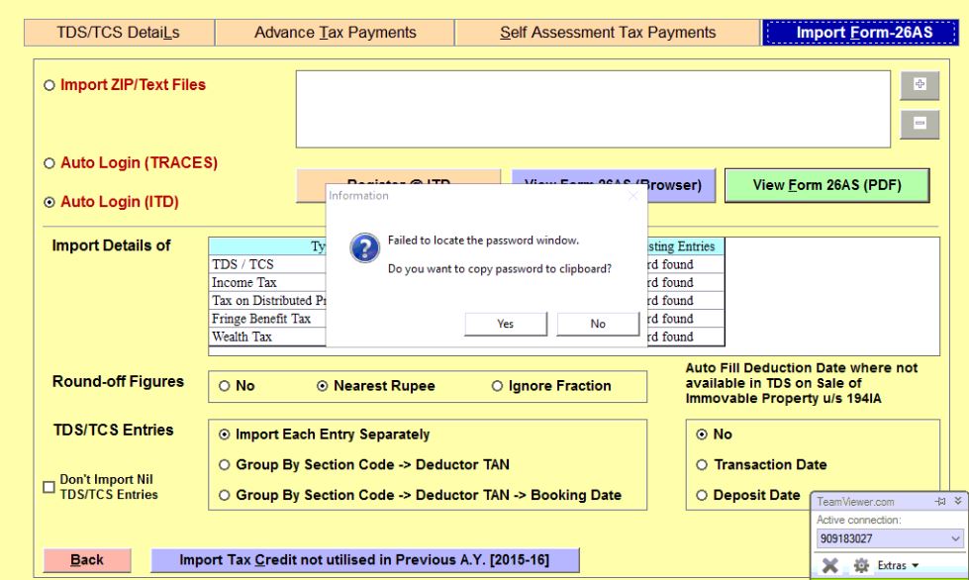969x580 pixels.
Task: Add a file using the plus icon
Action: tap(921, 86)
